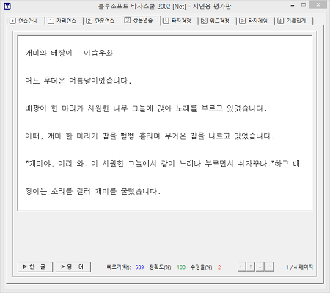Close the 타자스쿨 2002 window

pos(318,5)
